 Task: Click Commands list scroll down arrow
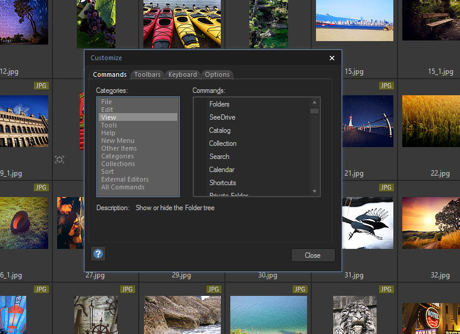coord(314,191)
